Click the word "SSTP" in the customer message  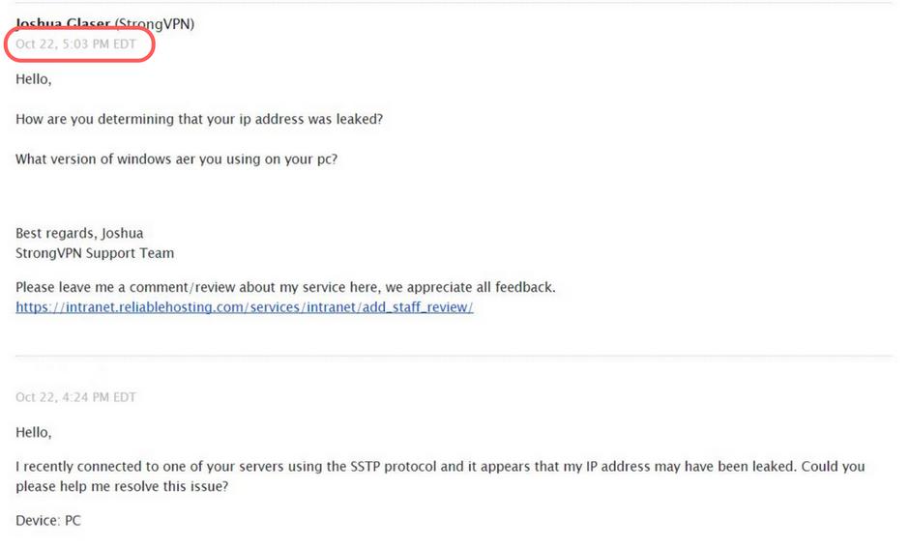[x=366, y=467]
